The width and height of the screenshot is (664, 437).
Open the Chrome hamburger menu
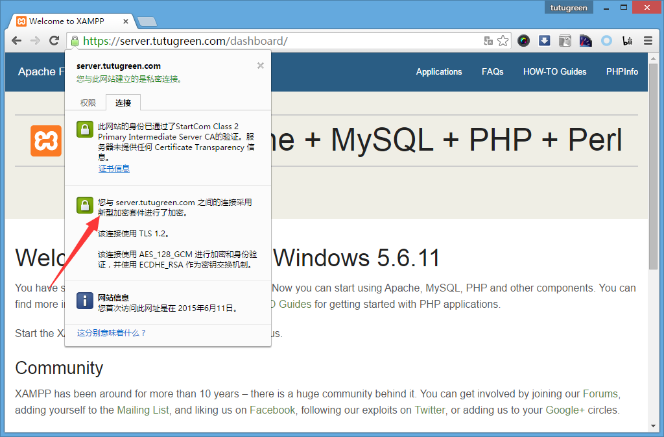click(x=648, y=41)
